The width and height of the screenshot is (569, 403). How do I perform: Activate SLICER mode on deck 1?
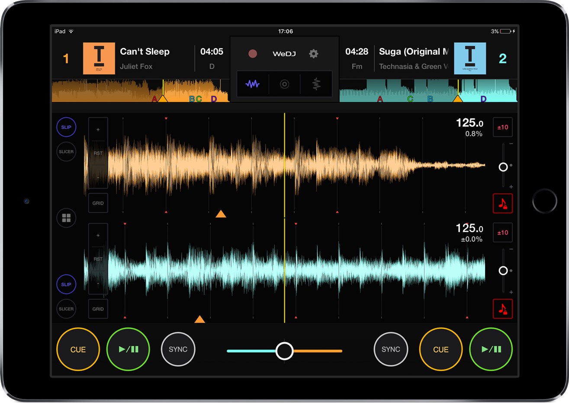[x=66, y=151]
